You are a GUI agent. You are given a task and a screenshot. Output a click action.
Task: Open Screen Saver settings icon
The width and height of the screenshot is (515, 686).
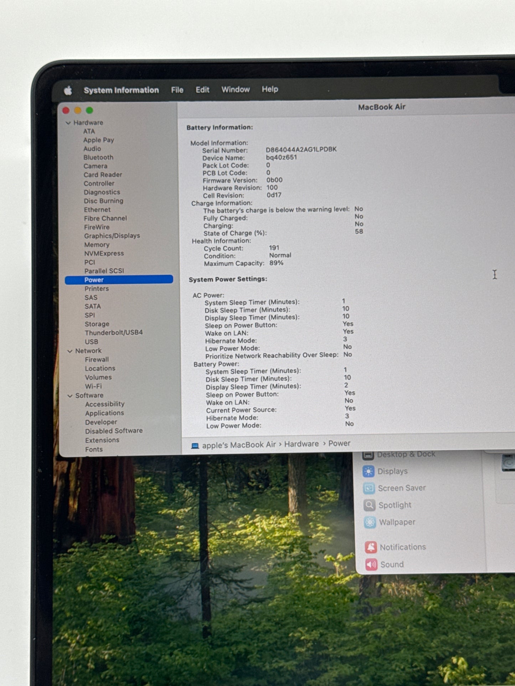pyautogui.click(x=369, y=488)
